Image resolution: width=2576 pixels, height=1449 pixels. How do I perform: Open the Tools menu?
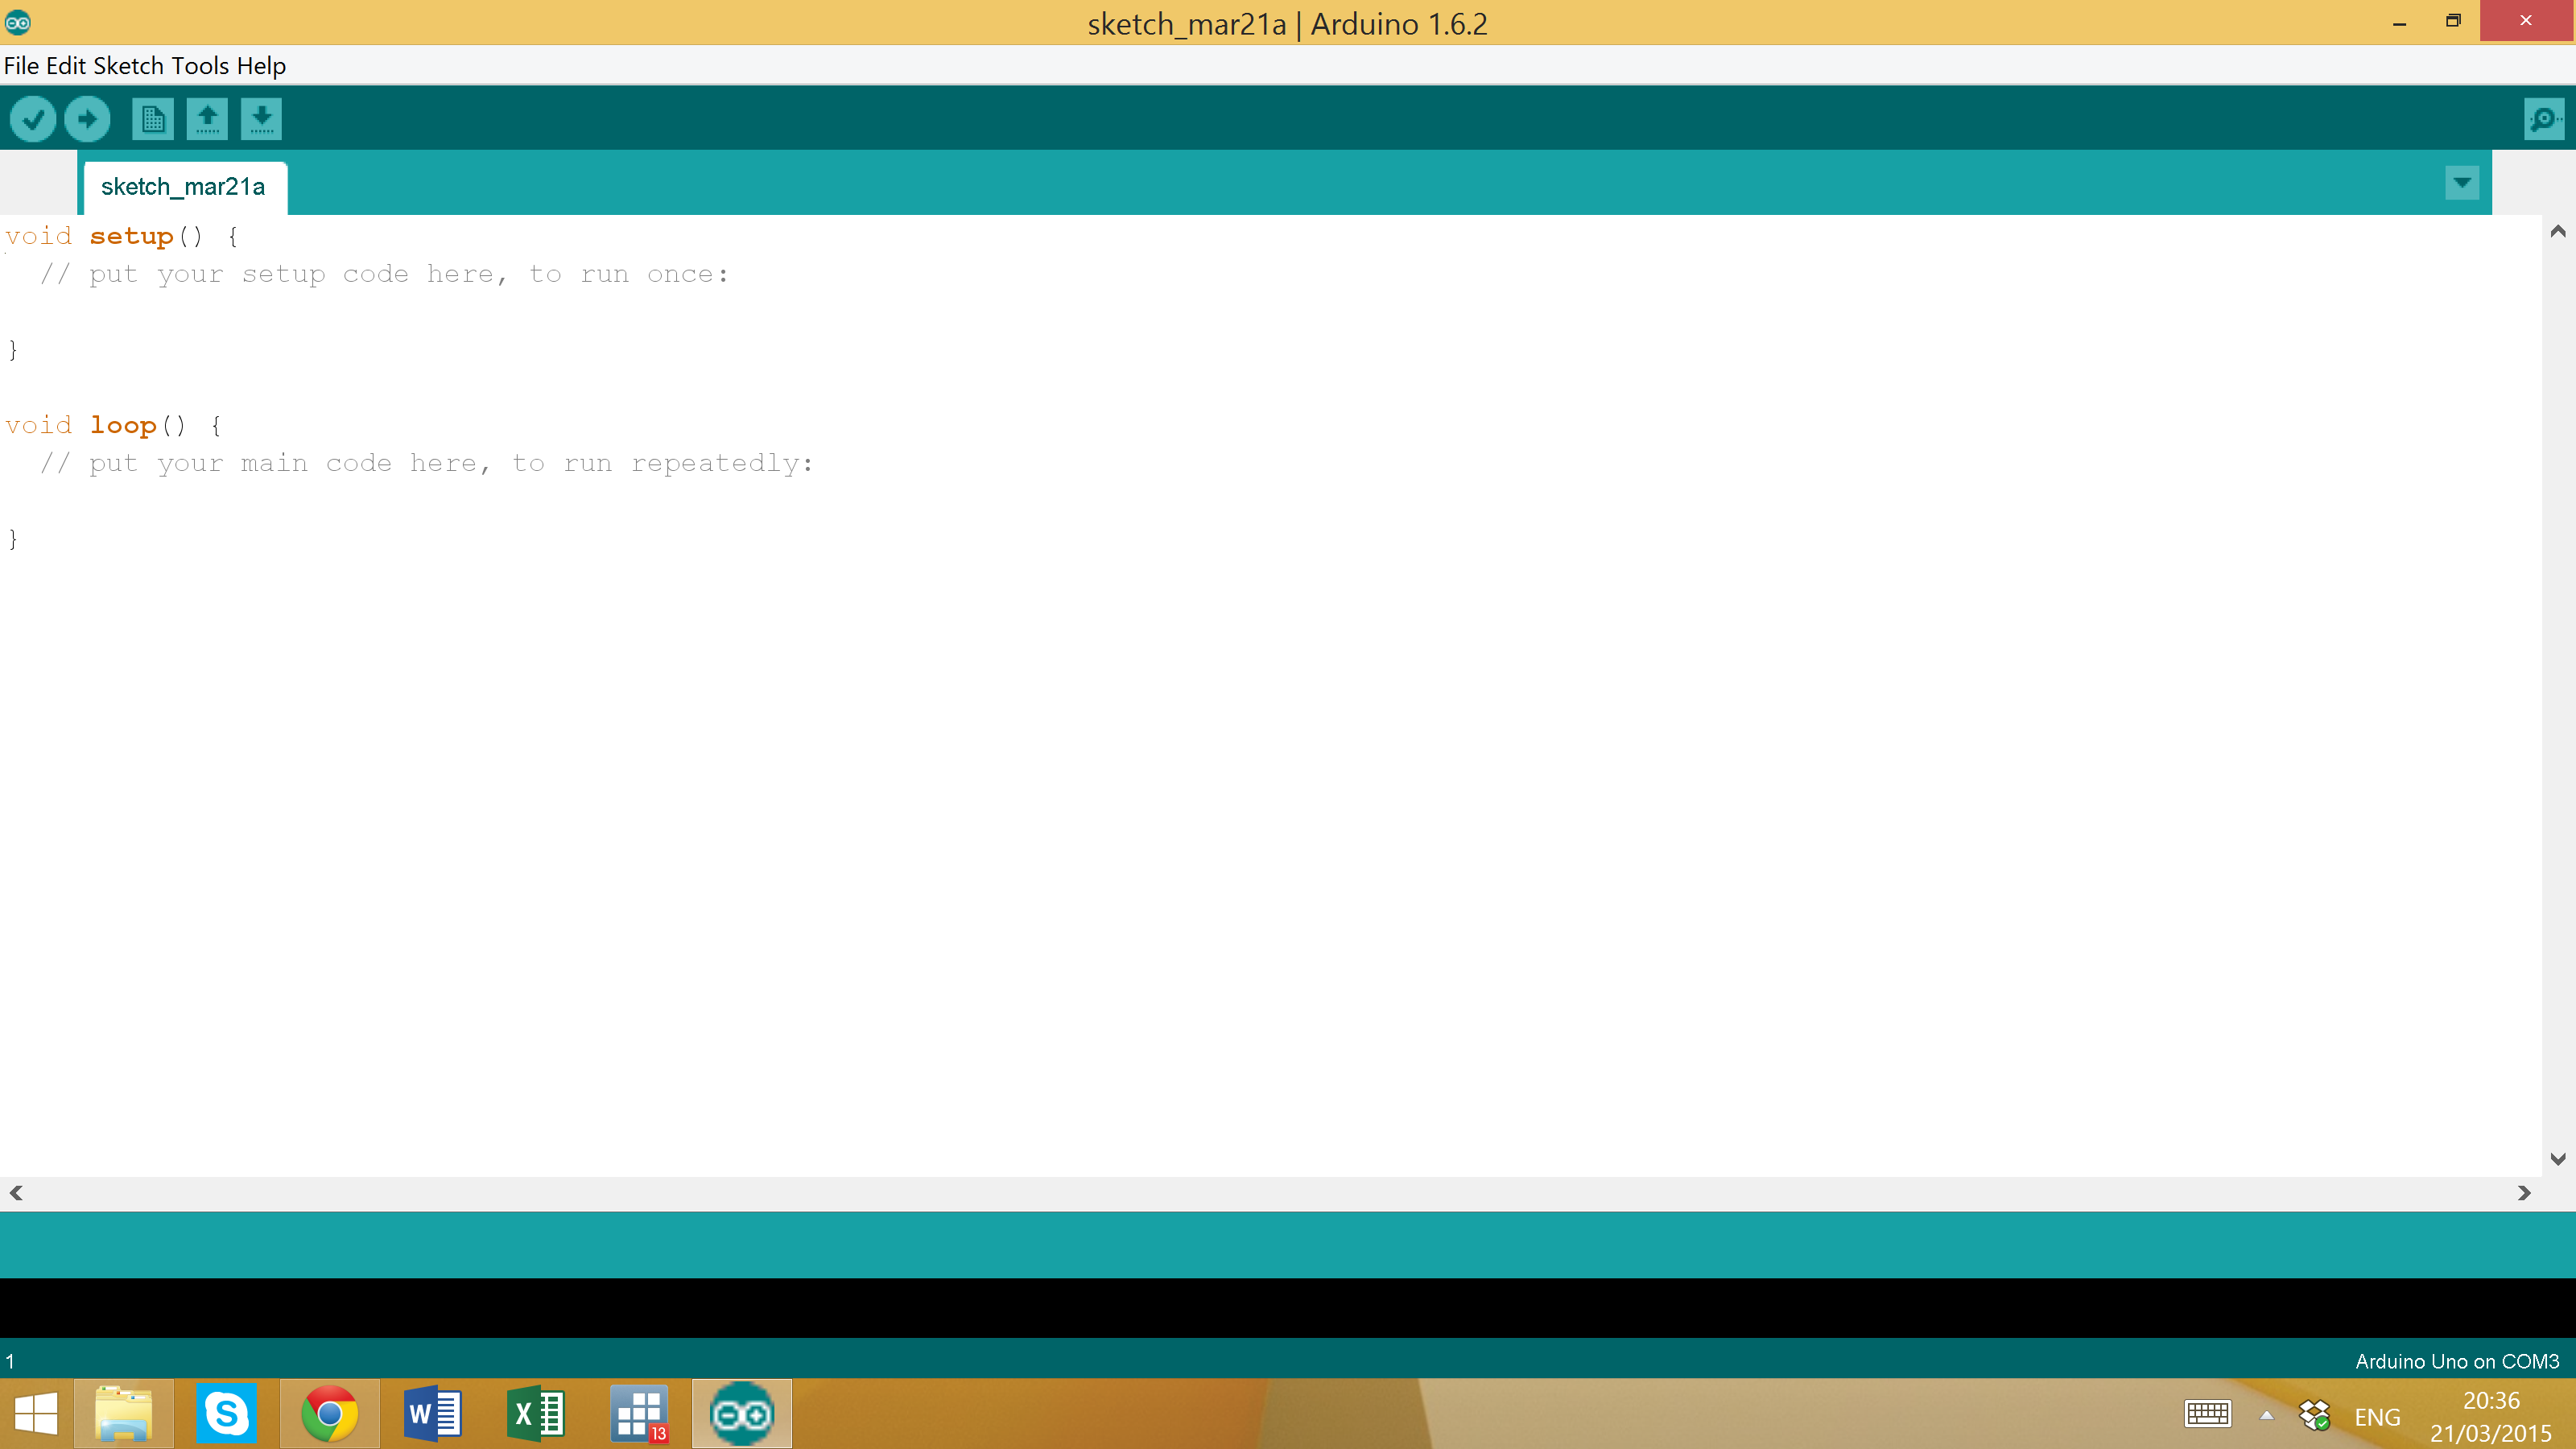[x=200, y=66]
